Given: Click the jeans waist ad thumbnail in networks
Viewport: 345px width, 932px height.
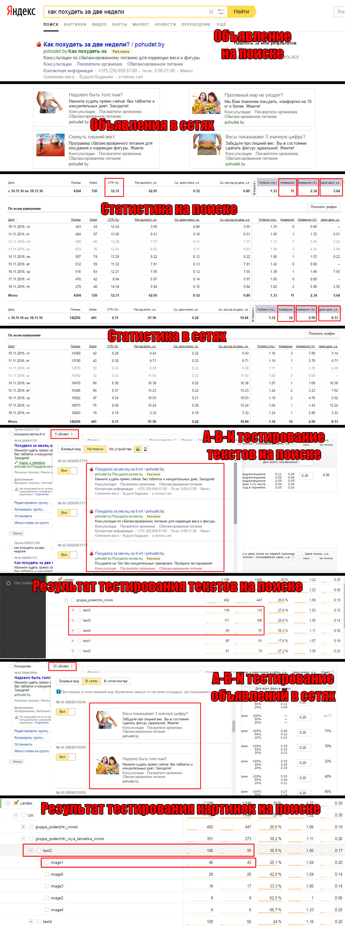Looking at the screenshot, I should point(50,103).
